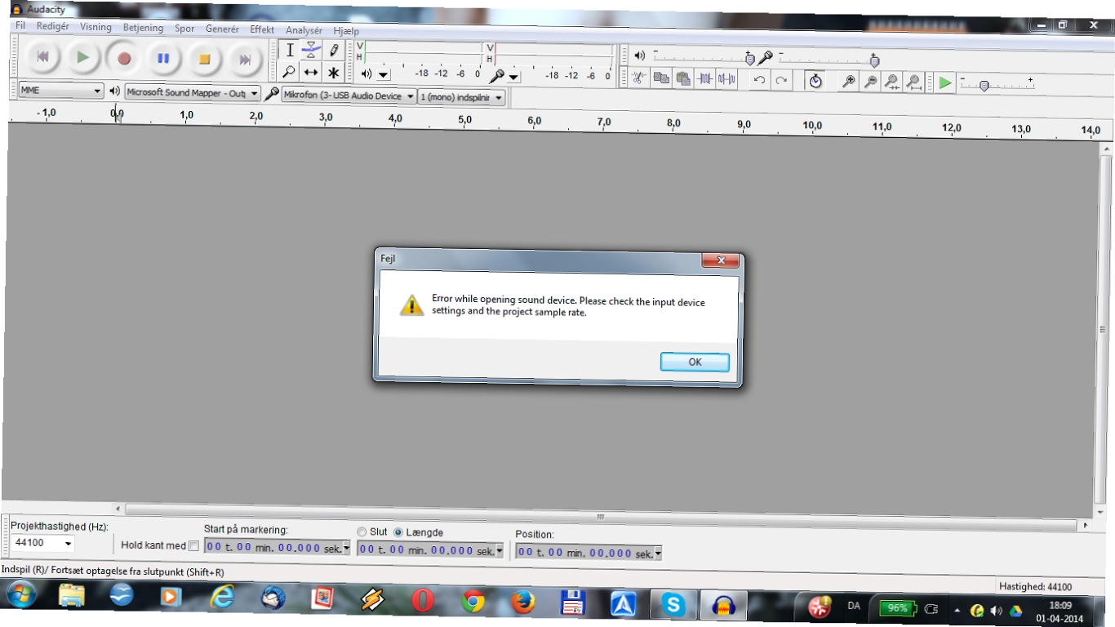The width and height of the screenshot is (1115, 627).
Task: Open the Visning menu
Action: tap(96, 27)
